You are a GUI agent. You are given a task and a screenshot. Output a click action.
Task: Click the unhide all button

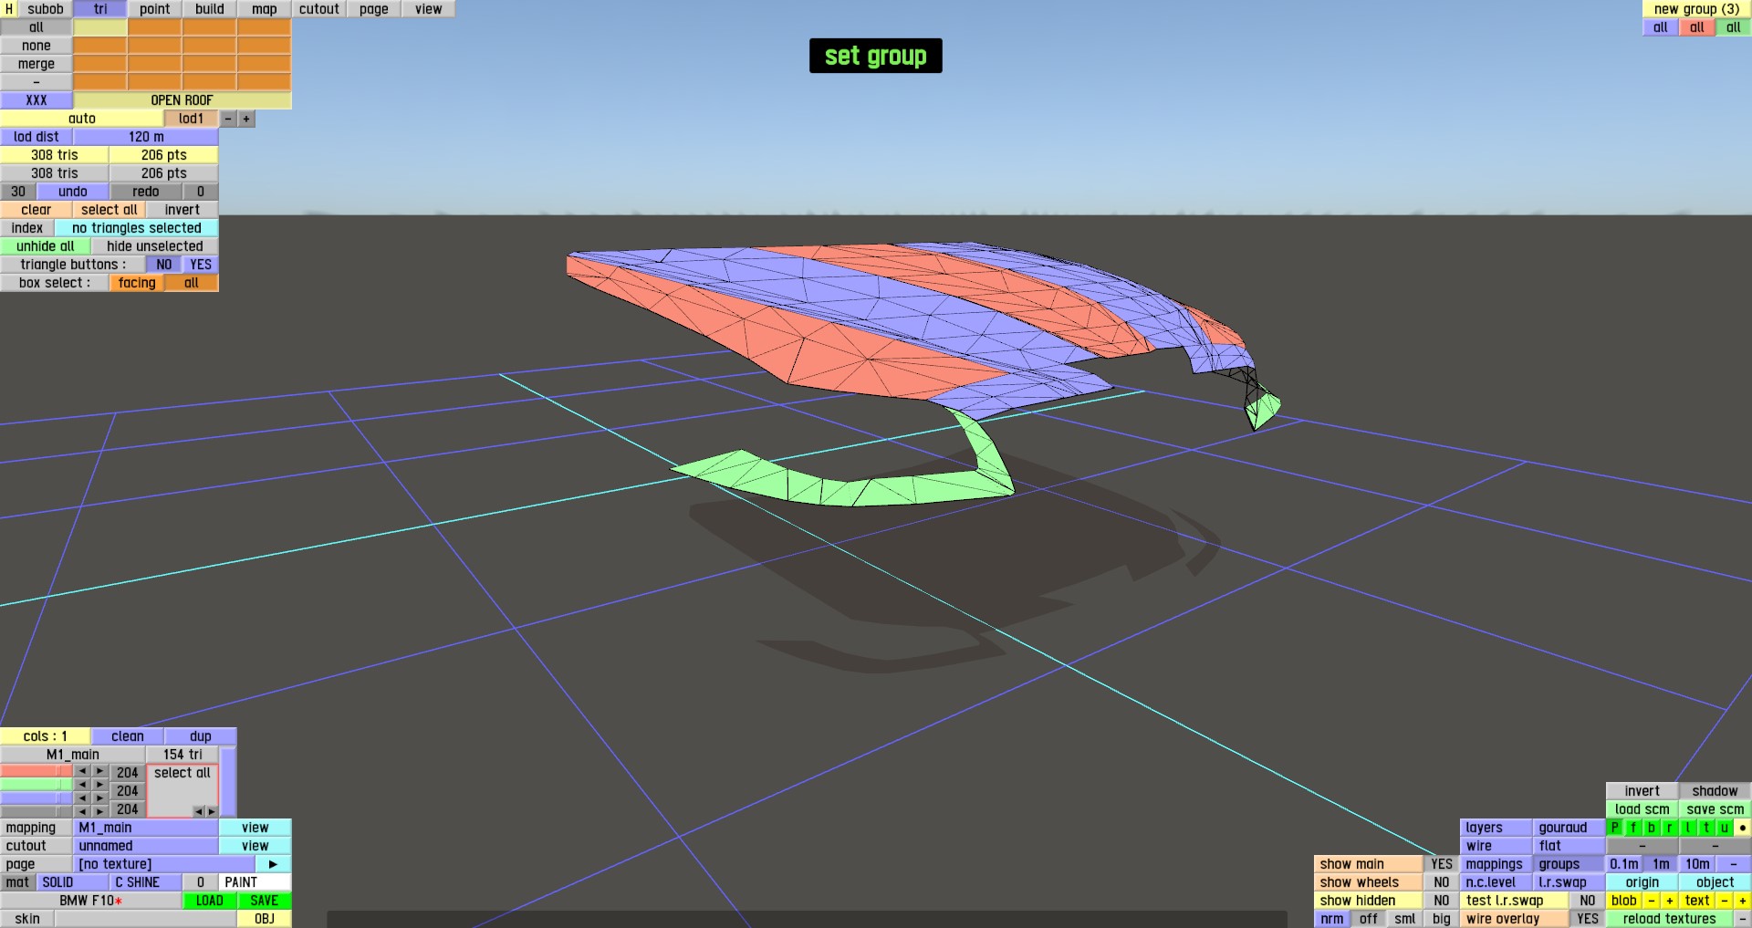coord(46,246)
